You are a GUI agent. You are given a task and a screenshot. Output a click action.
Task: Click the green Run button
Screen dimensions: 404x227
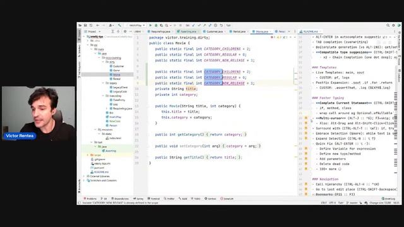[150, 25]
